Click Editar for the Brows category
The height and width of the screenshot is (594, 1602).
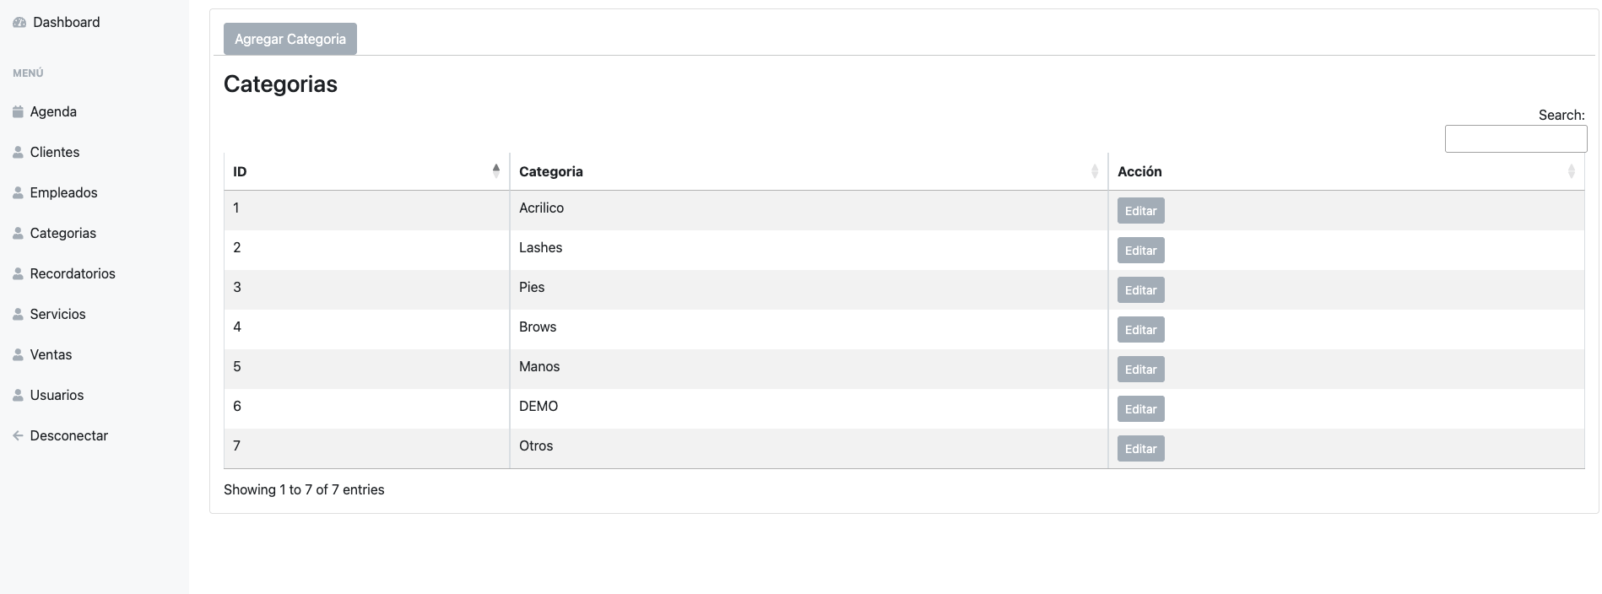click(x=1140, y=330)
